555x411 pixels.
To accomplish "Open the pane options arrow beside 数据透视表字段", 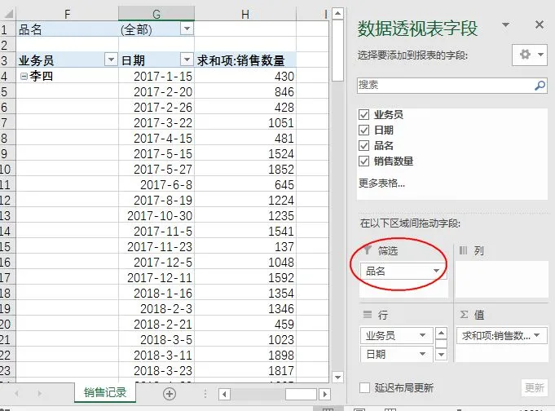I will click(506, 24).
